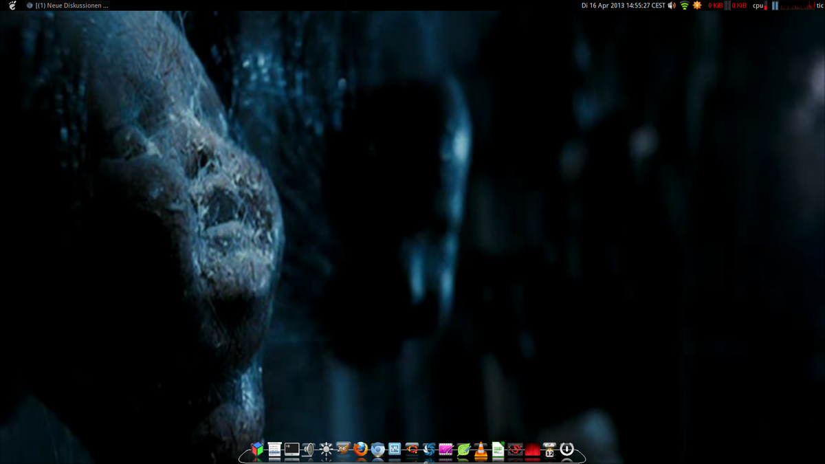Launch VLC media player from the dock
The height and width of the screenshot is (464, 825).
(x=481, y=450)
